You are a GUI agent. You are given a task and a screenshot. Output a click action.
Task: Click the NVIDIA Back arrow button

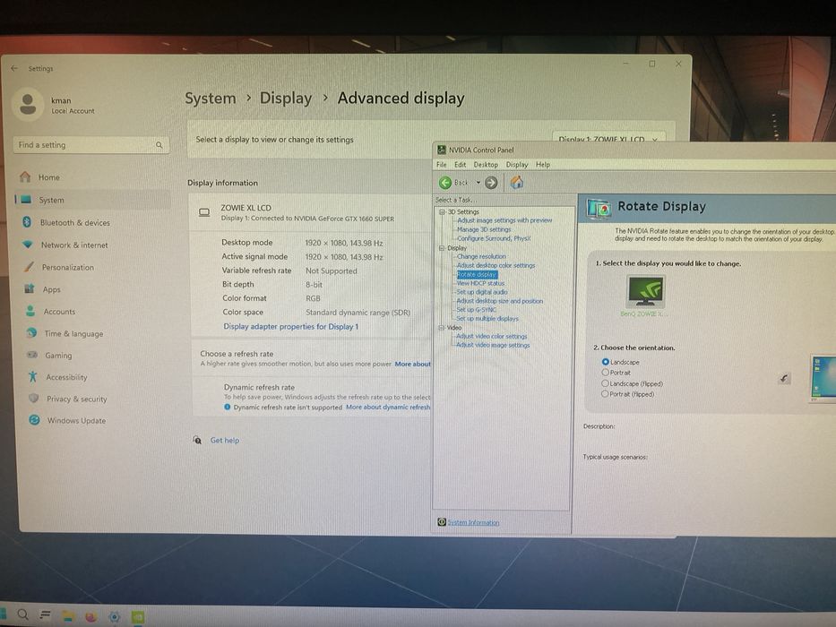pos(445,183)
